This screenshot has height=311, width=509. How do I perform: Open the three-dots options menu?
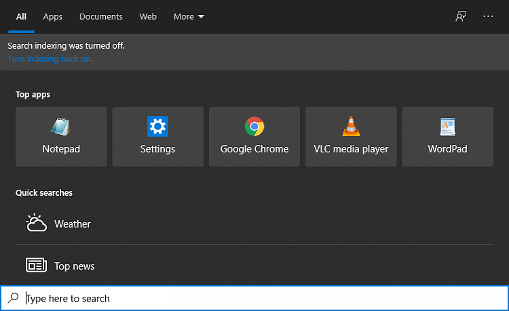[488, 16]
